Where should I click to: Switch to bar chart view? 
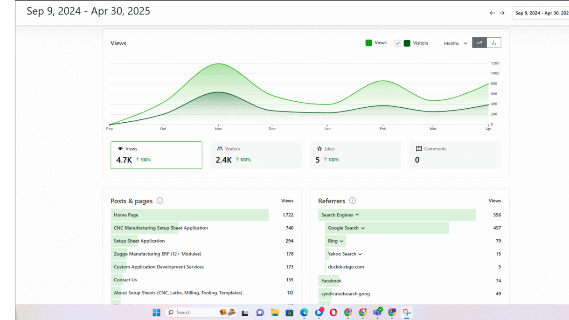(493, 43)
